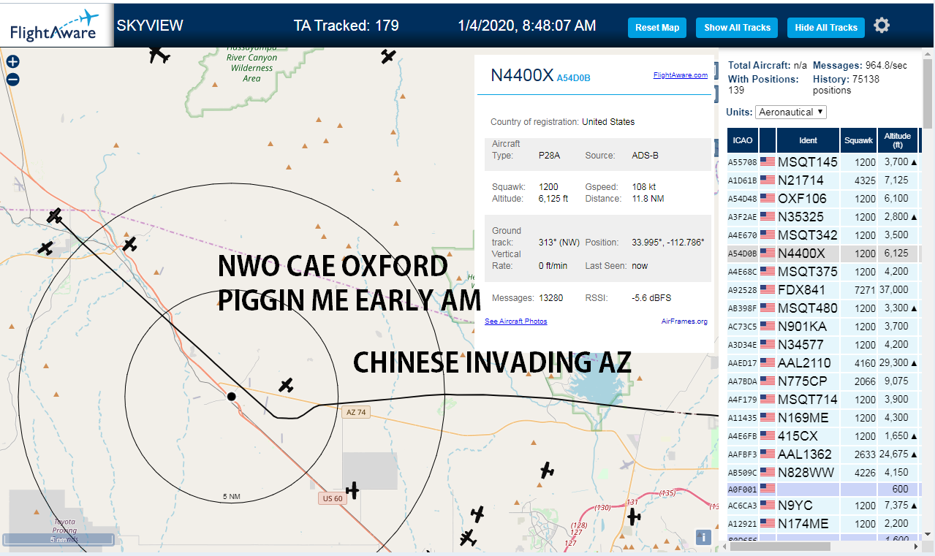Open See Aircraft Photos link

515,321
